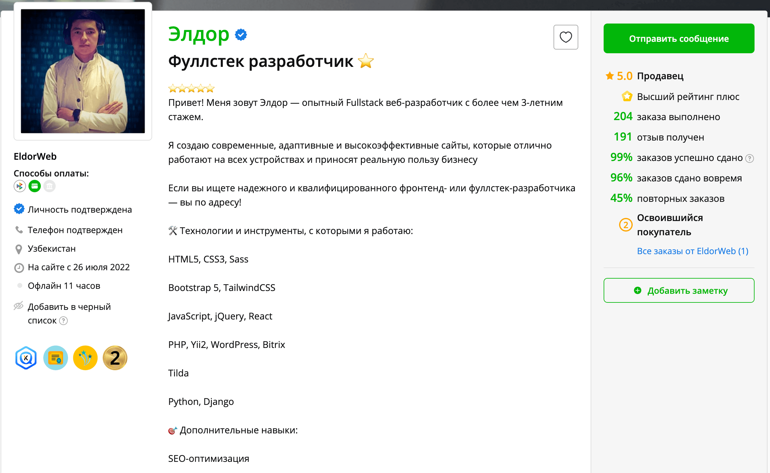770x473 pixels.
Task: Click the yellow fireworks achievement badge
Action: [x=85, y=358]
